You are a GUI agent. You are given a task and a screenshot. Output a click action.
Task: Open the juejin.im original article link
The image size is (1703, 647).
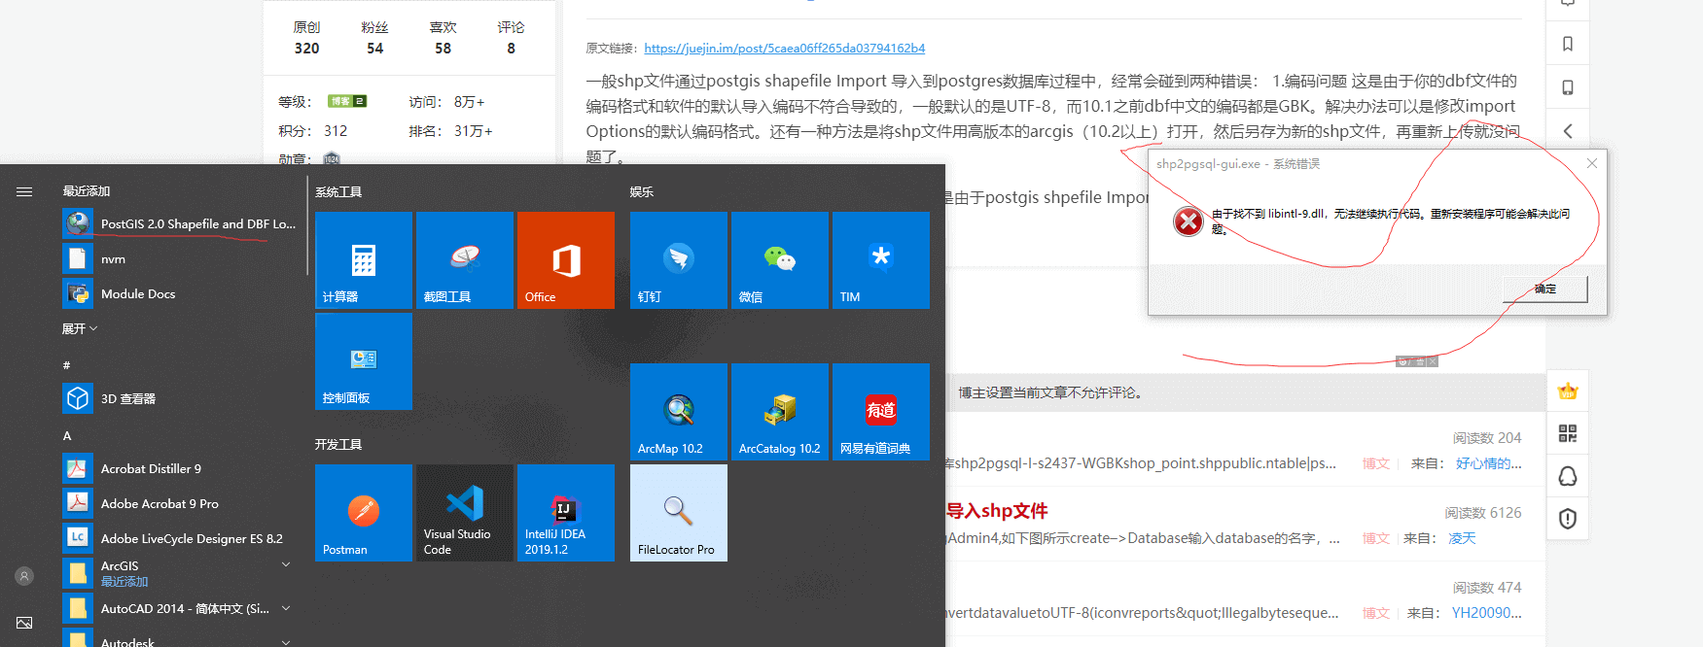[784, 48]
